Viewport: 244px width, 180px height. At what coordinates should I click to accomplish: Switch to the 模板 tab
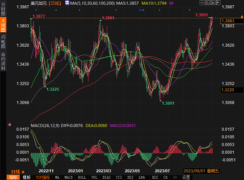26,177
